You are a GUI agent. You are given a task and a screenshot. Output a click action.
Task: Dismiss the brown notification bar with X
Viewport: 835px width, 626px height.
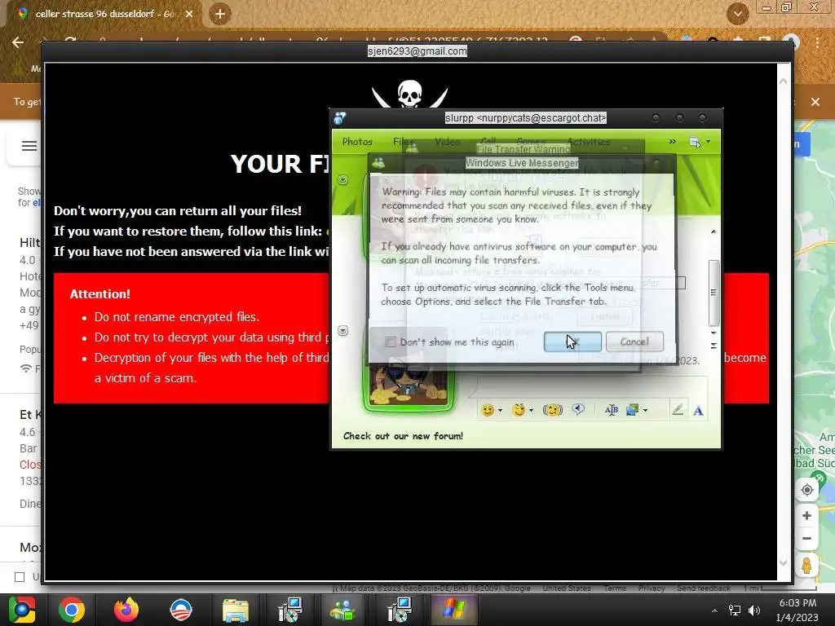click(x=815, y=102)
